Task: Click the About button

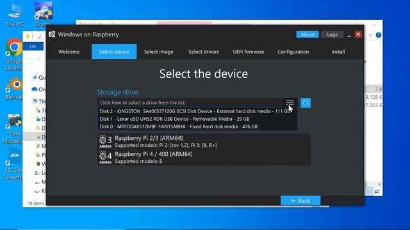Action: click(x=307, y=34)
